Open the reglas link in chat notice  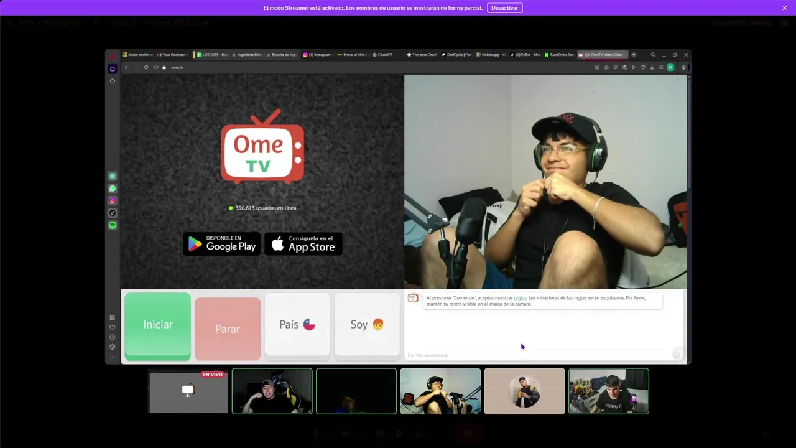[x=520, y=298]
